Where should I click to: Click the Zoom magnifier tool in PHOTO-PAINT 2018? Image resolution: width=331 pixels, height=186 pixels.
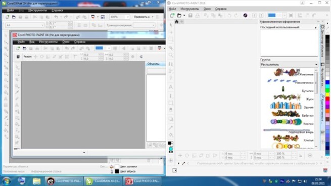pyautogui.click(x=171, y=55)
